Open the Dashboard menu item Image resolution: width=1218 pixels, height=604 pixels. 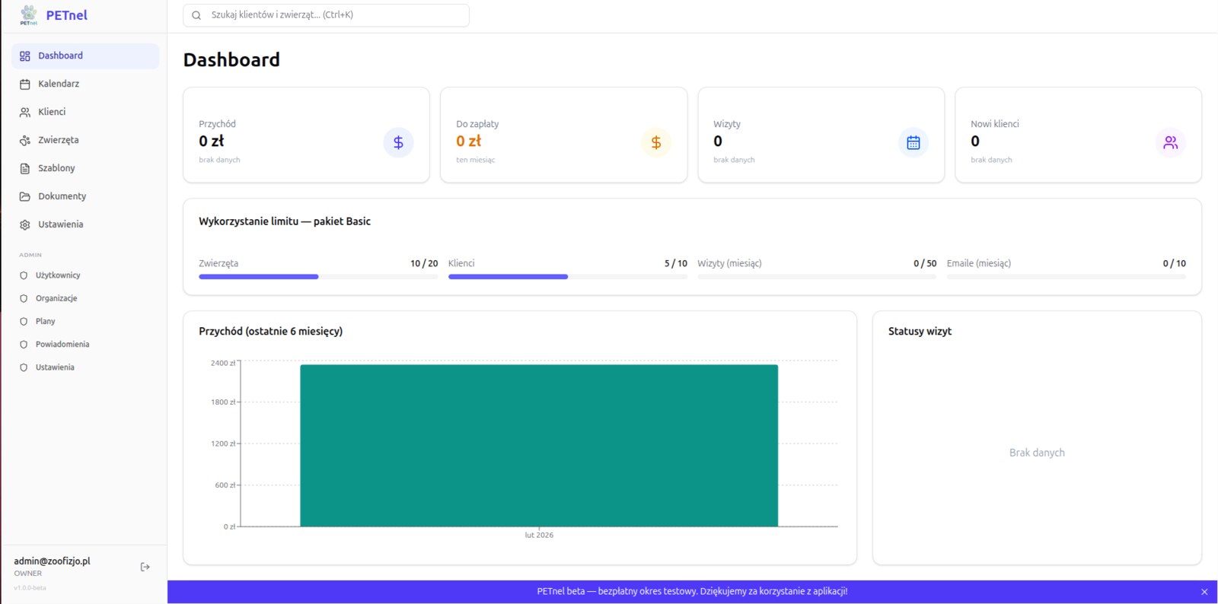coord(85,56)
